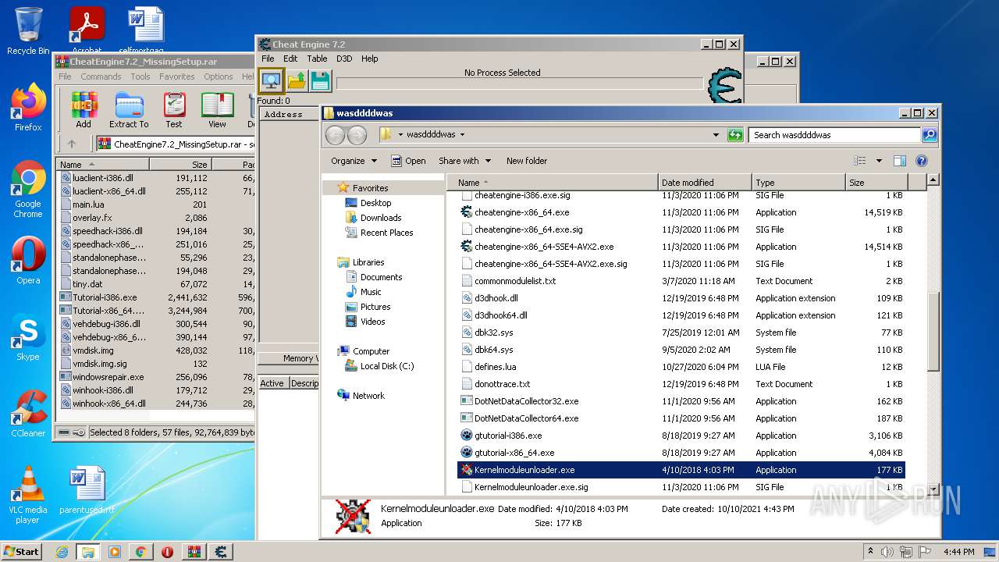Click Cheat Engine save floppy disk icon

click(x=320, y=81)
